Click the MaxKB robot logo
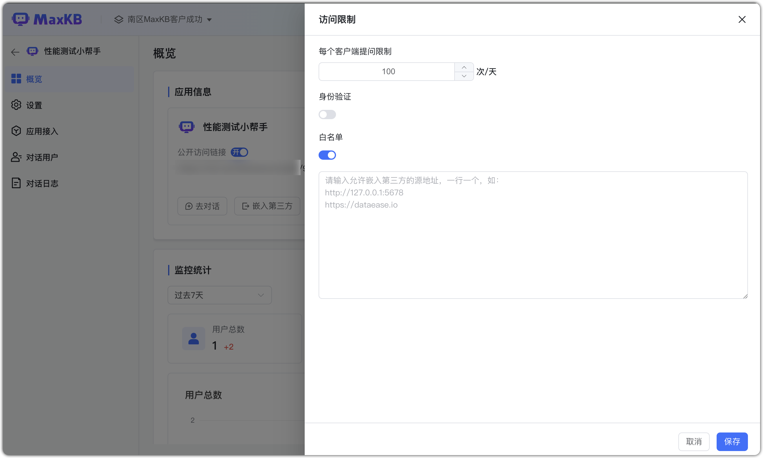The width and height of the screenshot is (763, 458). [21, 19]
